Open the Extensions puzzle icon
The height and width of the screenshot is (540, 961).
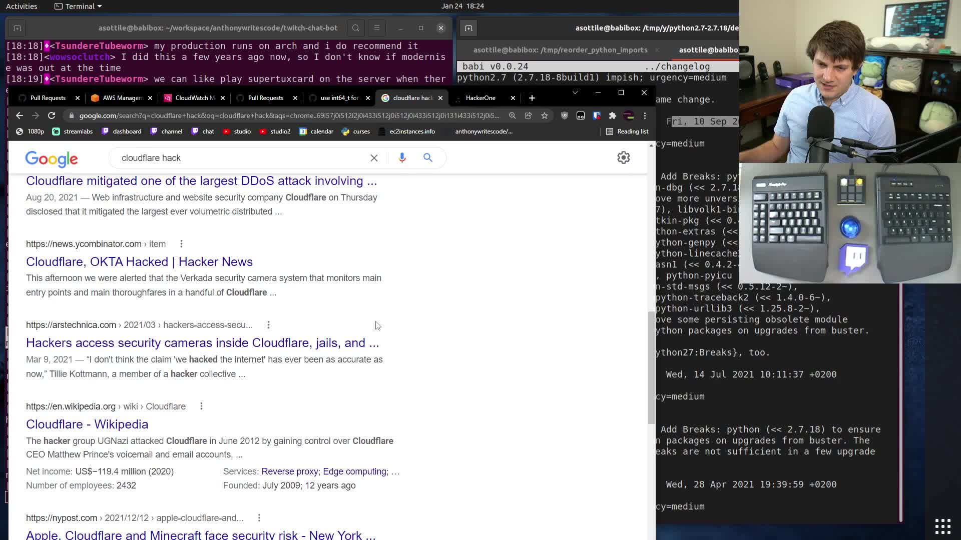click(x=612, y=115)
